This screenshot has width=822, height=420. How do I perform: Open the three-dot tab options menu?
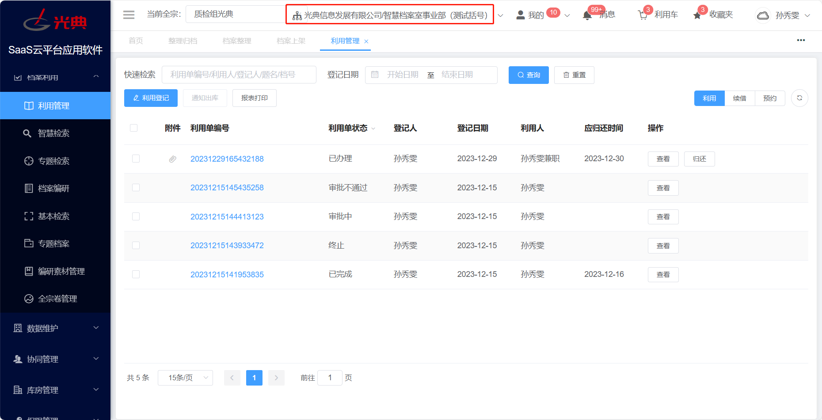click(801, 40)
